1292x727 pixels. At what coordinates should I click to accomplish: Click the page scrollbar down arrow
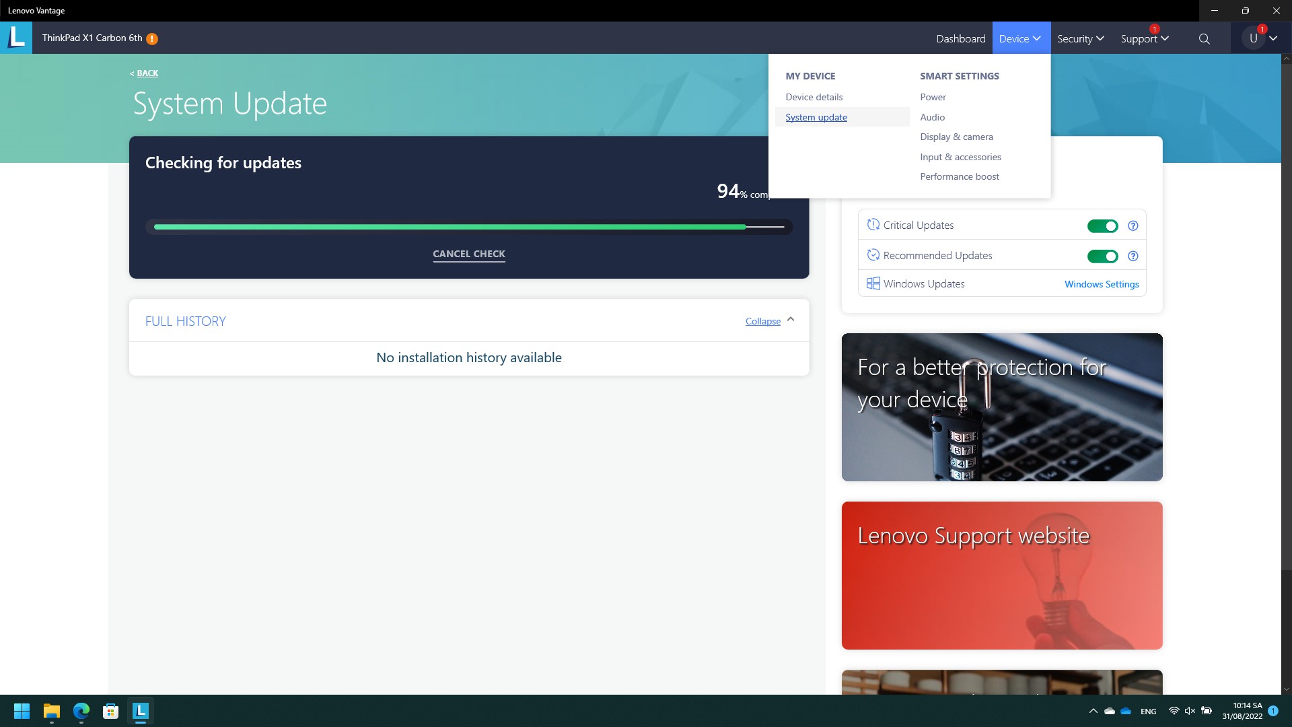click(1287, 689)
